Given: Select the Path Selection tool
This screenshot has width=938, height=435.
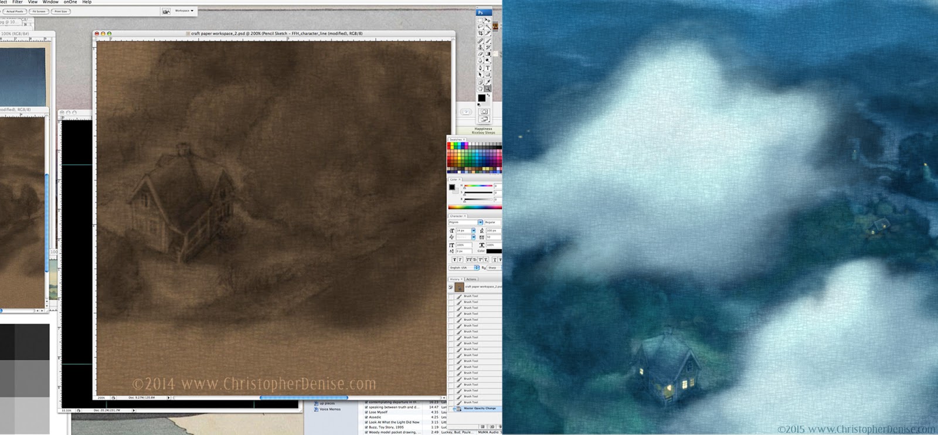Looking at the screenshot, I should click(481, 74).
